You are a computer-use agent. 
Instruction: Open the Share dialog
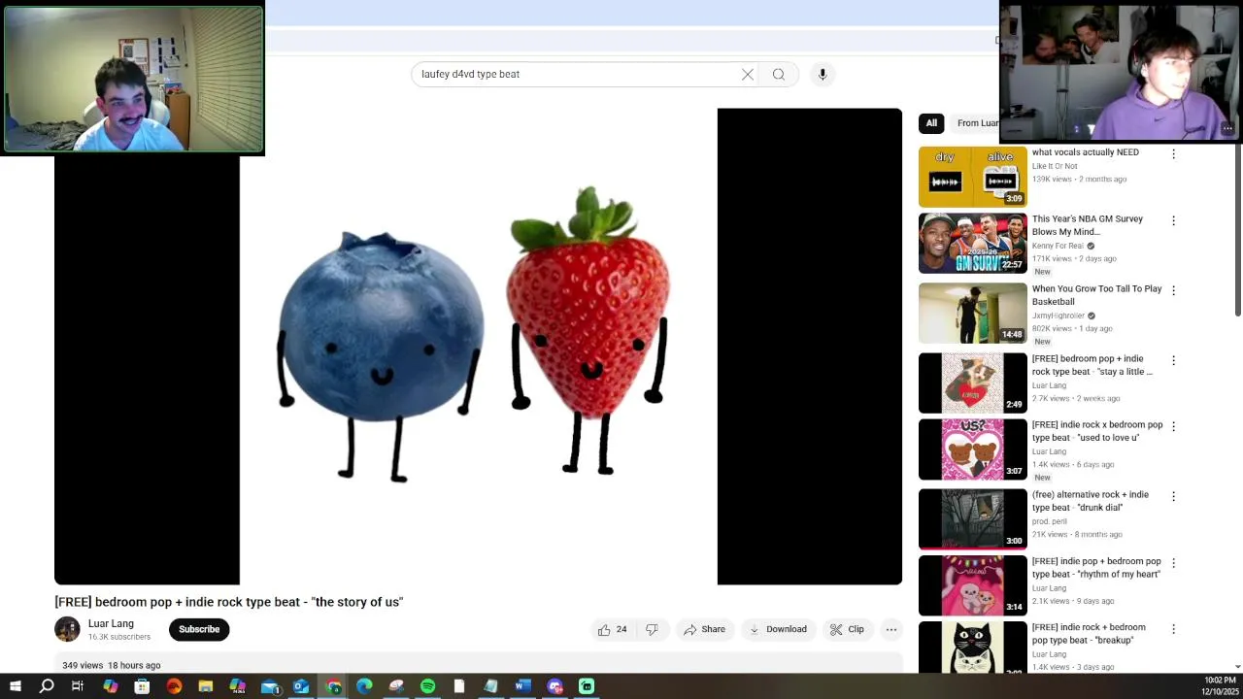[704, 629]
